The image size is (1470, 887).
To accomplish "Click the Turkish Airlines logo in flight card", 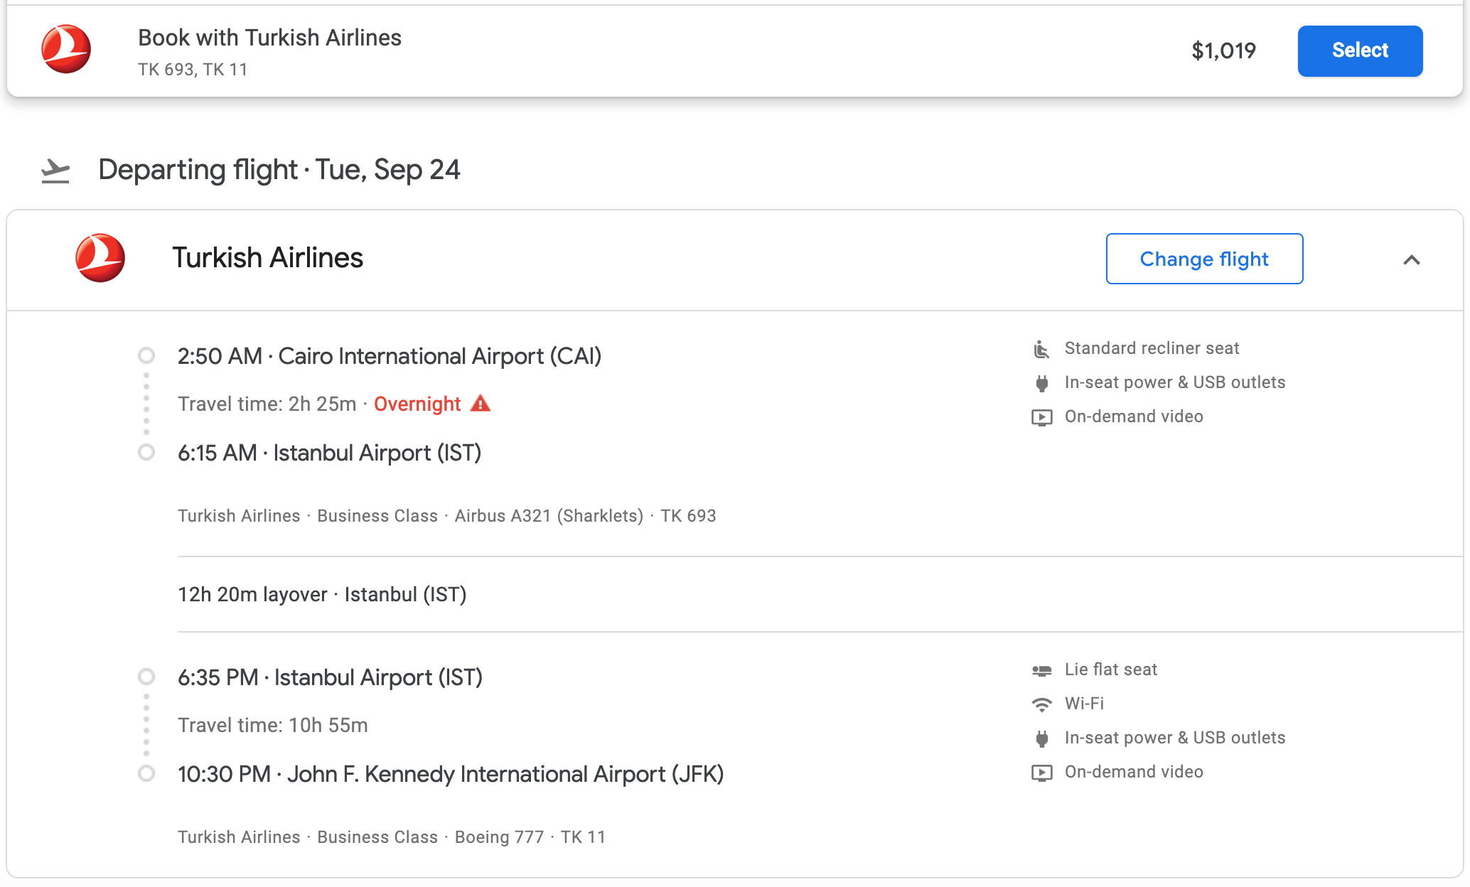I will [x=100, y=258].
